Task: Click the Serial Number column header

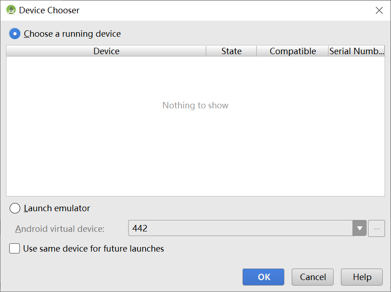Action: (x=357, y=51)
